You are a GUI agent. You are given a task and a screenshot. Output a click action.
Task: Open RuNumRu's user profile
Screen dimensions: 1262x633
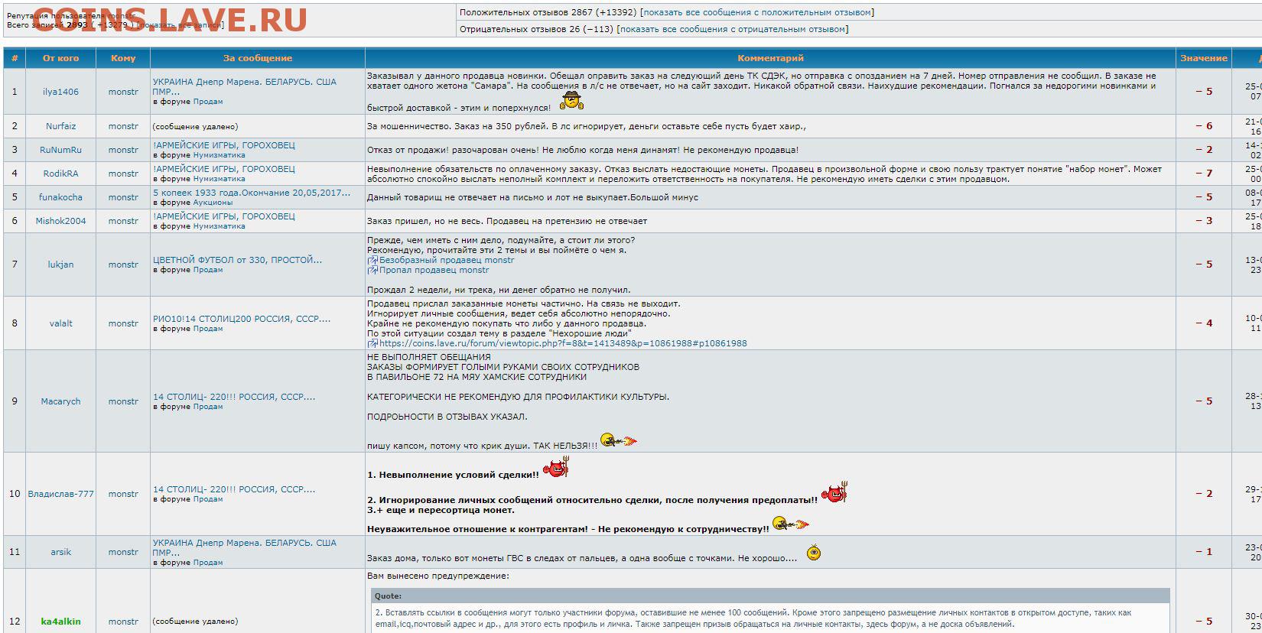(60, 150)
